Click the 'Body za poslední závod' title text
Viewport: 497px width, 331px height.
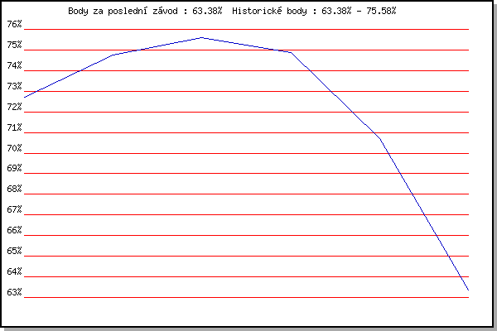coord(123,11)
